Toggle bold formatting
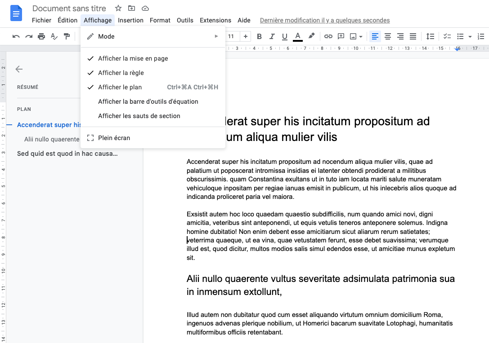Viewport: 489px width, 343px height. coord(259,36)
